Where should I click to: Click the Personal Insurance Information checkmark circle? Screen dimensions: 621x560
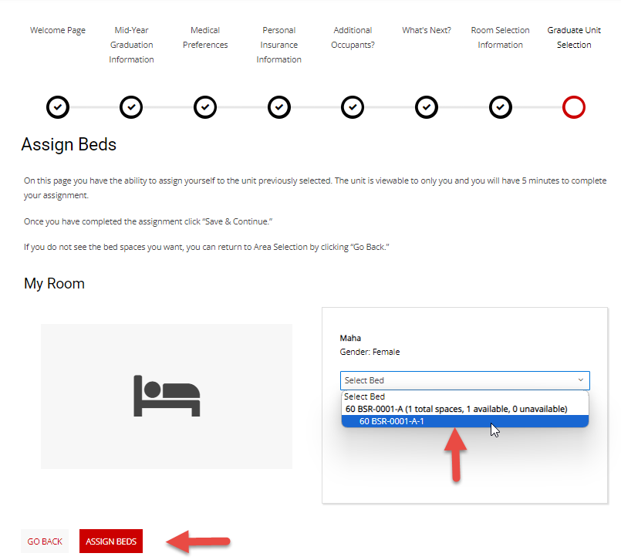tap(278, 107)
